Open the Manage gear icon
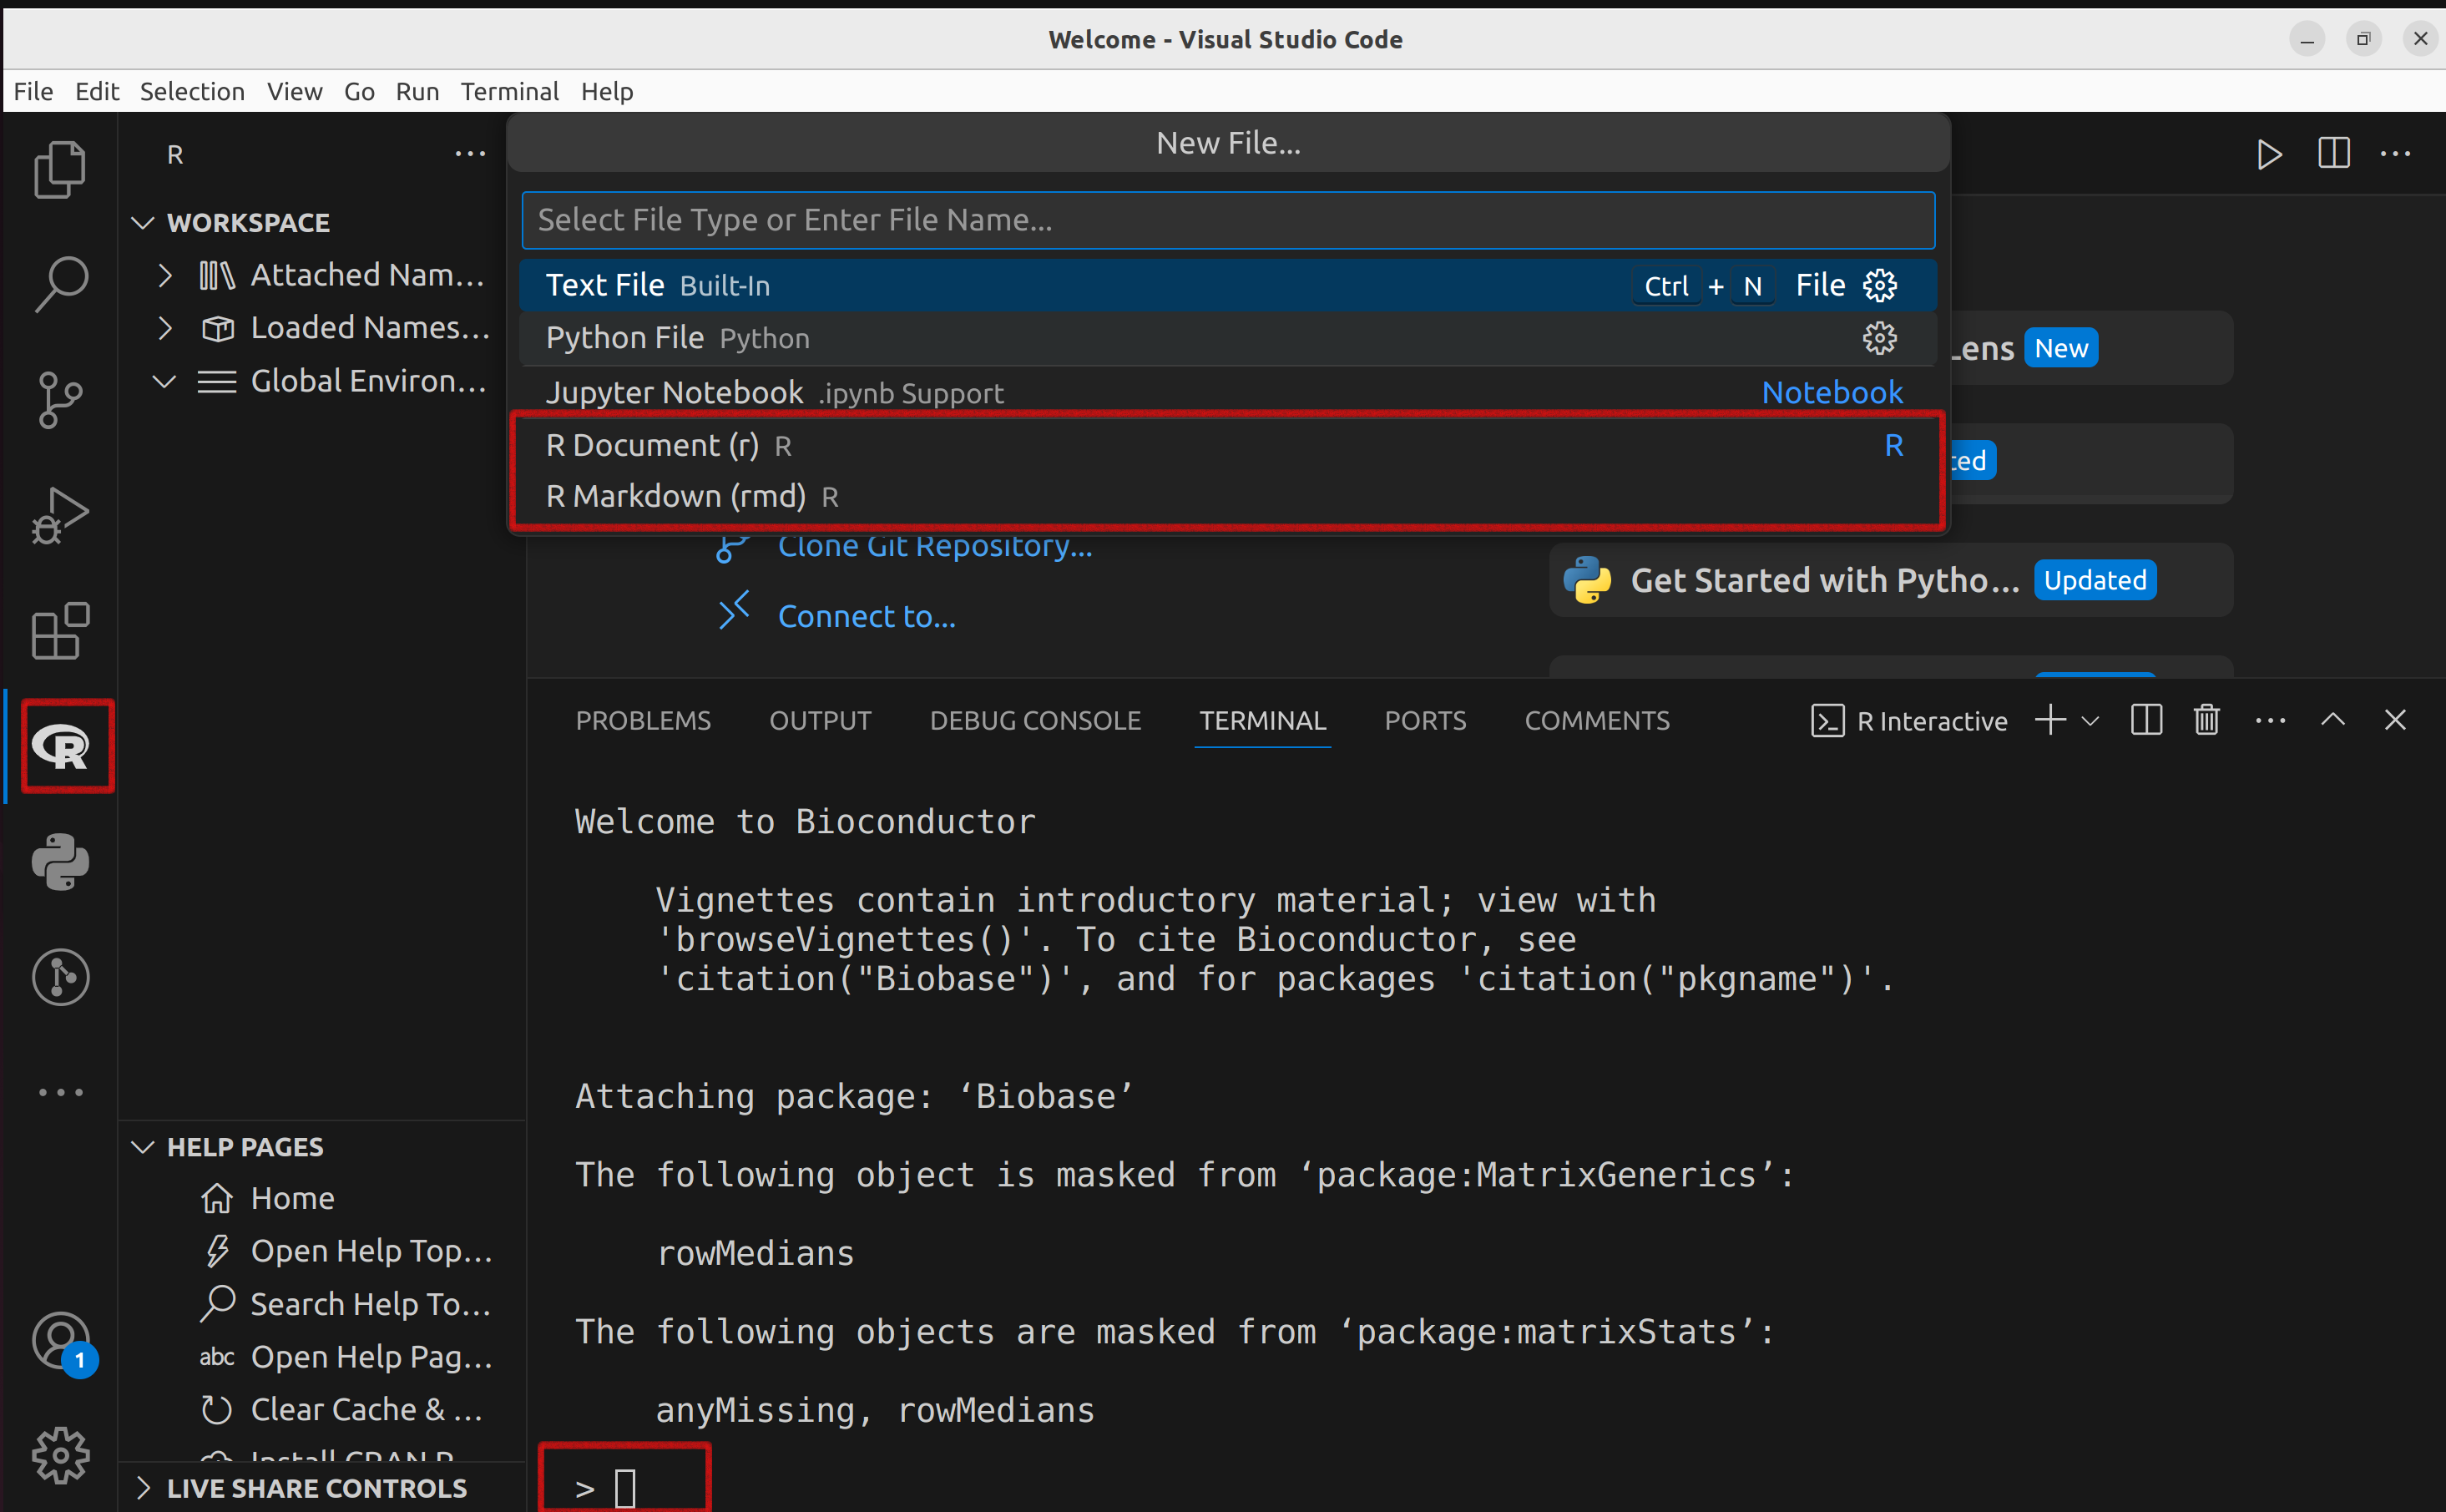The width and height of the screenshot is (2446, 1512). pyautogui.click(x=60, y=1455)
